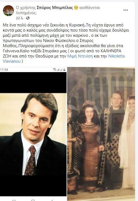Click the 22 λ. post timestamp
This screenshot has height=201, width=138.
click(x=20, y=18)
